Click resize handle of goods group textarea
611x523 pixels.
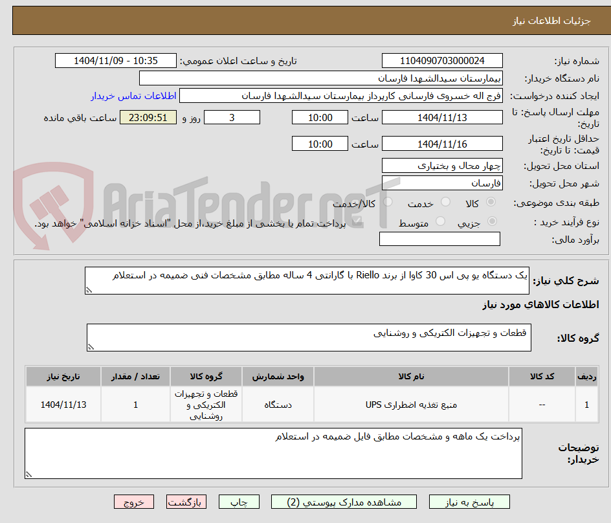[91, 347]
